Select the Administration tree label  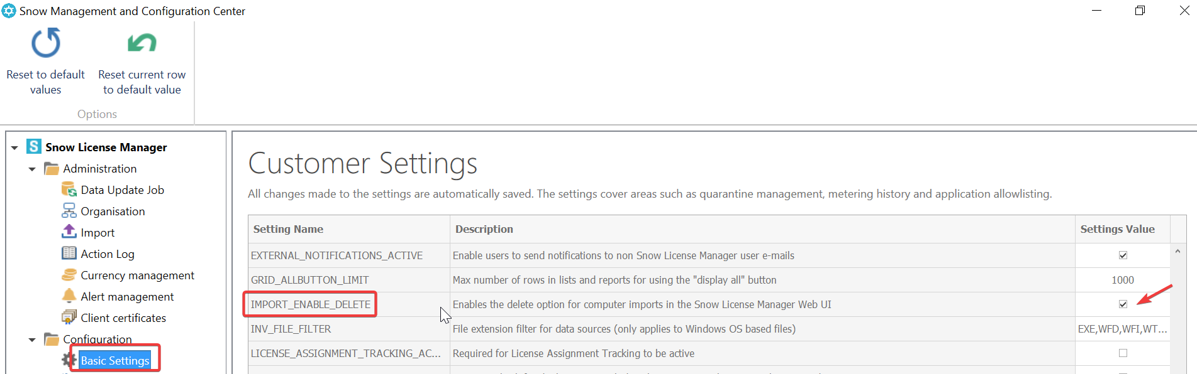99,169
